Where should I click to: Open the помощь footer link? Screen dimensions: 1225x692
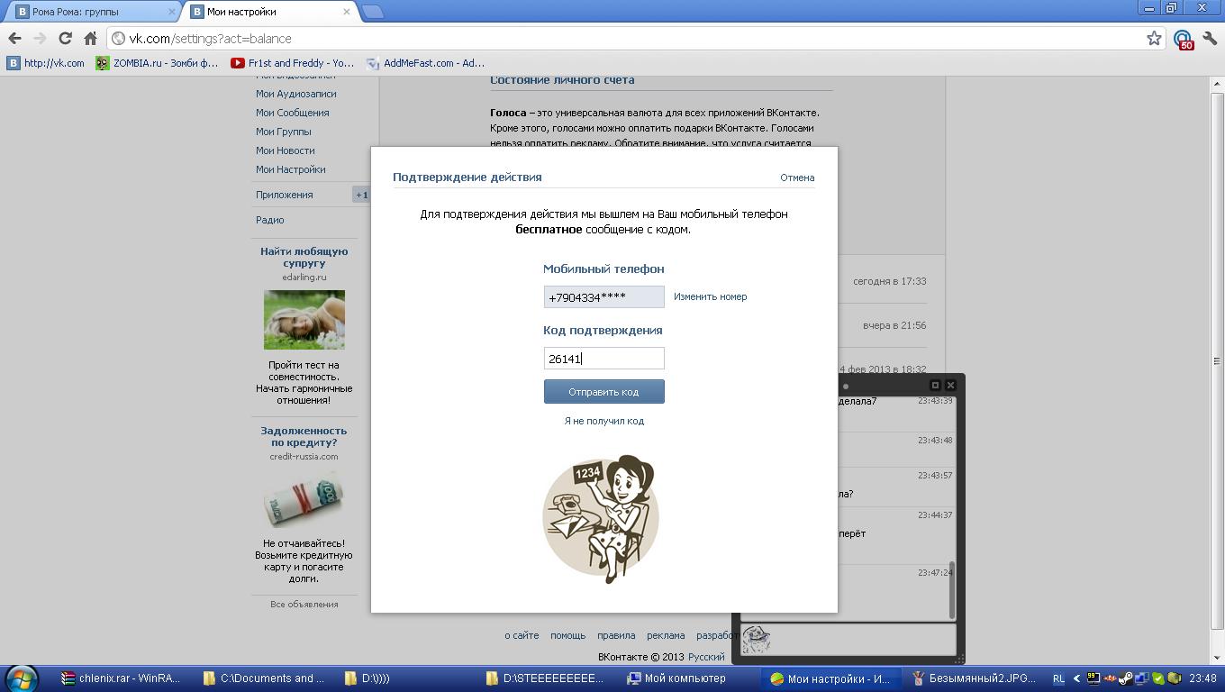(x=567, y=635)
